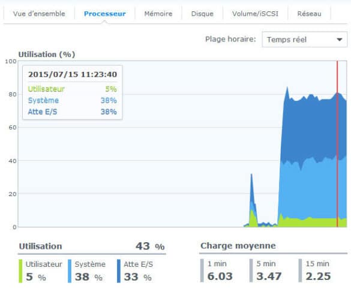Click the green Utilisateur color bar
Image resolution: width=351 pixels, height=301 pixels.
click(x=20, y=271)
